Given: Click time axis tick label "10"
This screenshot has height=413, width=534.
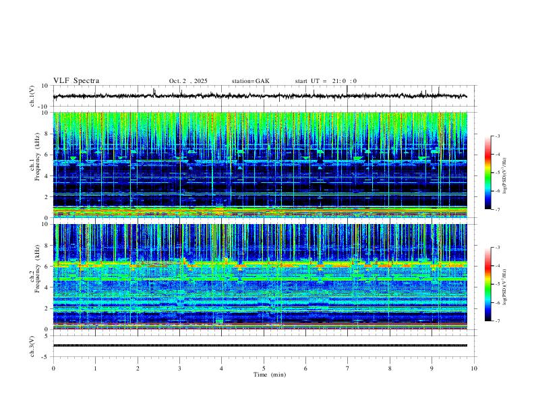Looking at the screenshot, I should [x=474, y=368].
